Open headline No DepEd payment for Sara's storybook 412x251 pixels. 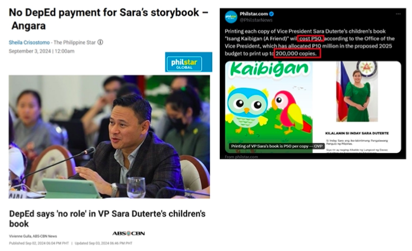(x=108, y=19)
